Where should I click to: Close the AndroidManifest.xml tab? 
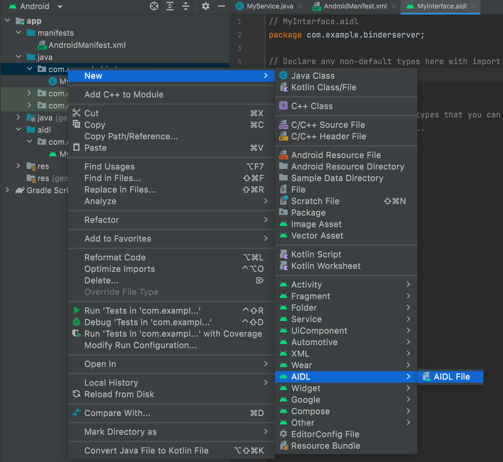394,6
